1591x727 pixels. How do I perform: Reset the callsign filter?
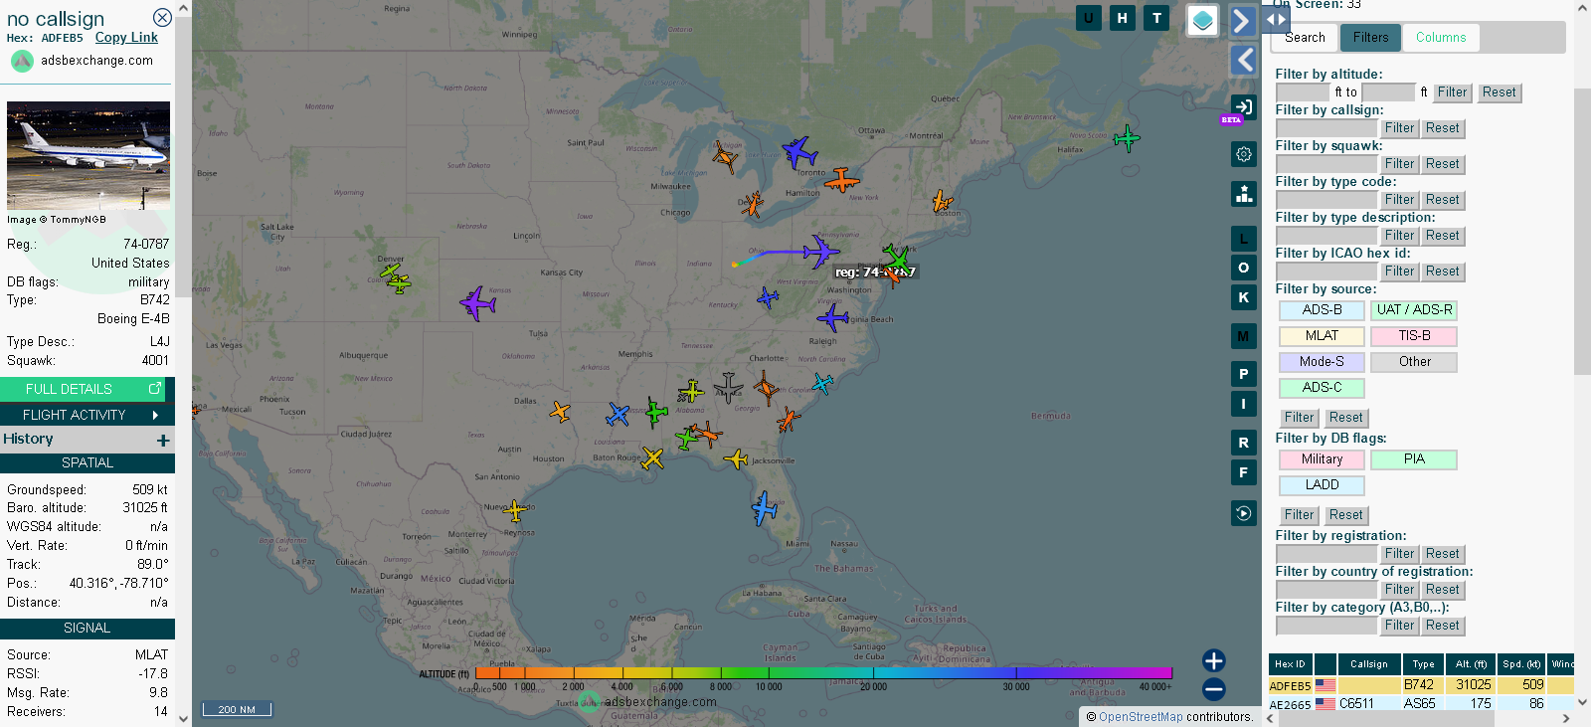click(1442, 128)
